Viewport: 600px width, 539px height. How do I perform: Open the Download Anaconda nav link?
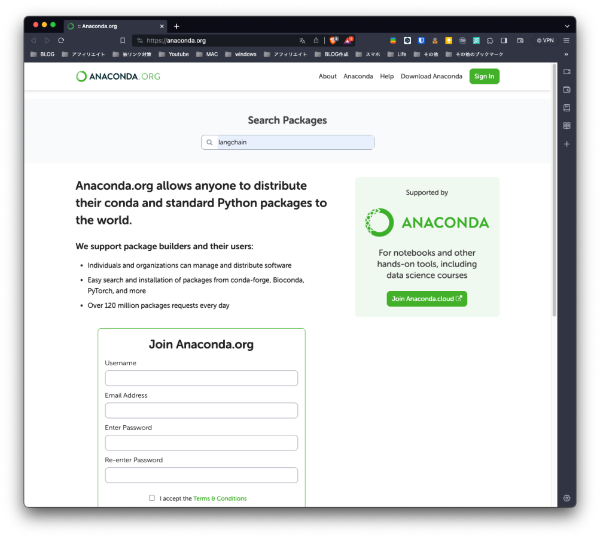pyautogui.click(x=431, y=76)
